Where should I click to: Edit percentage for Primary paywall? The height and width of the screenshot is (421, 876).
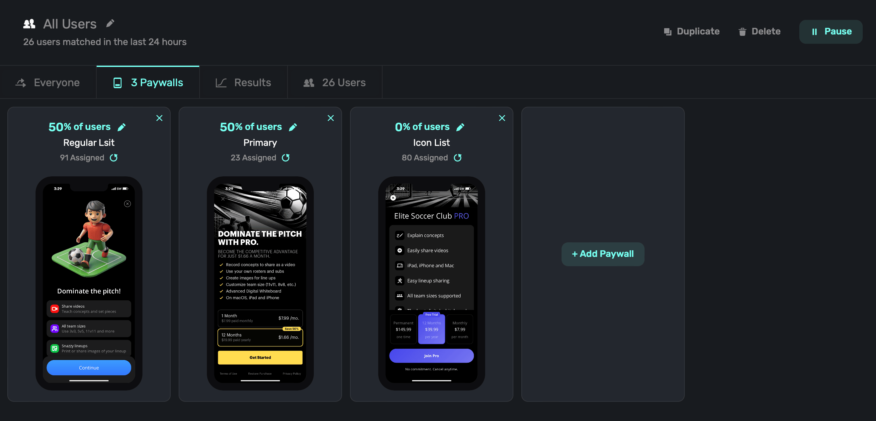293,127
